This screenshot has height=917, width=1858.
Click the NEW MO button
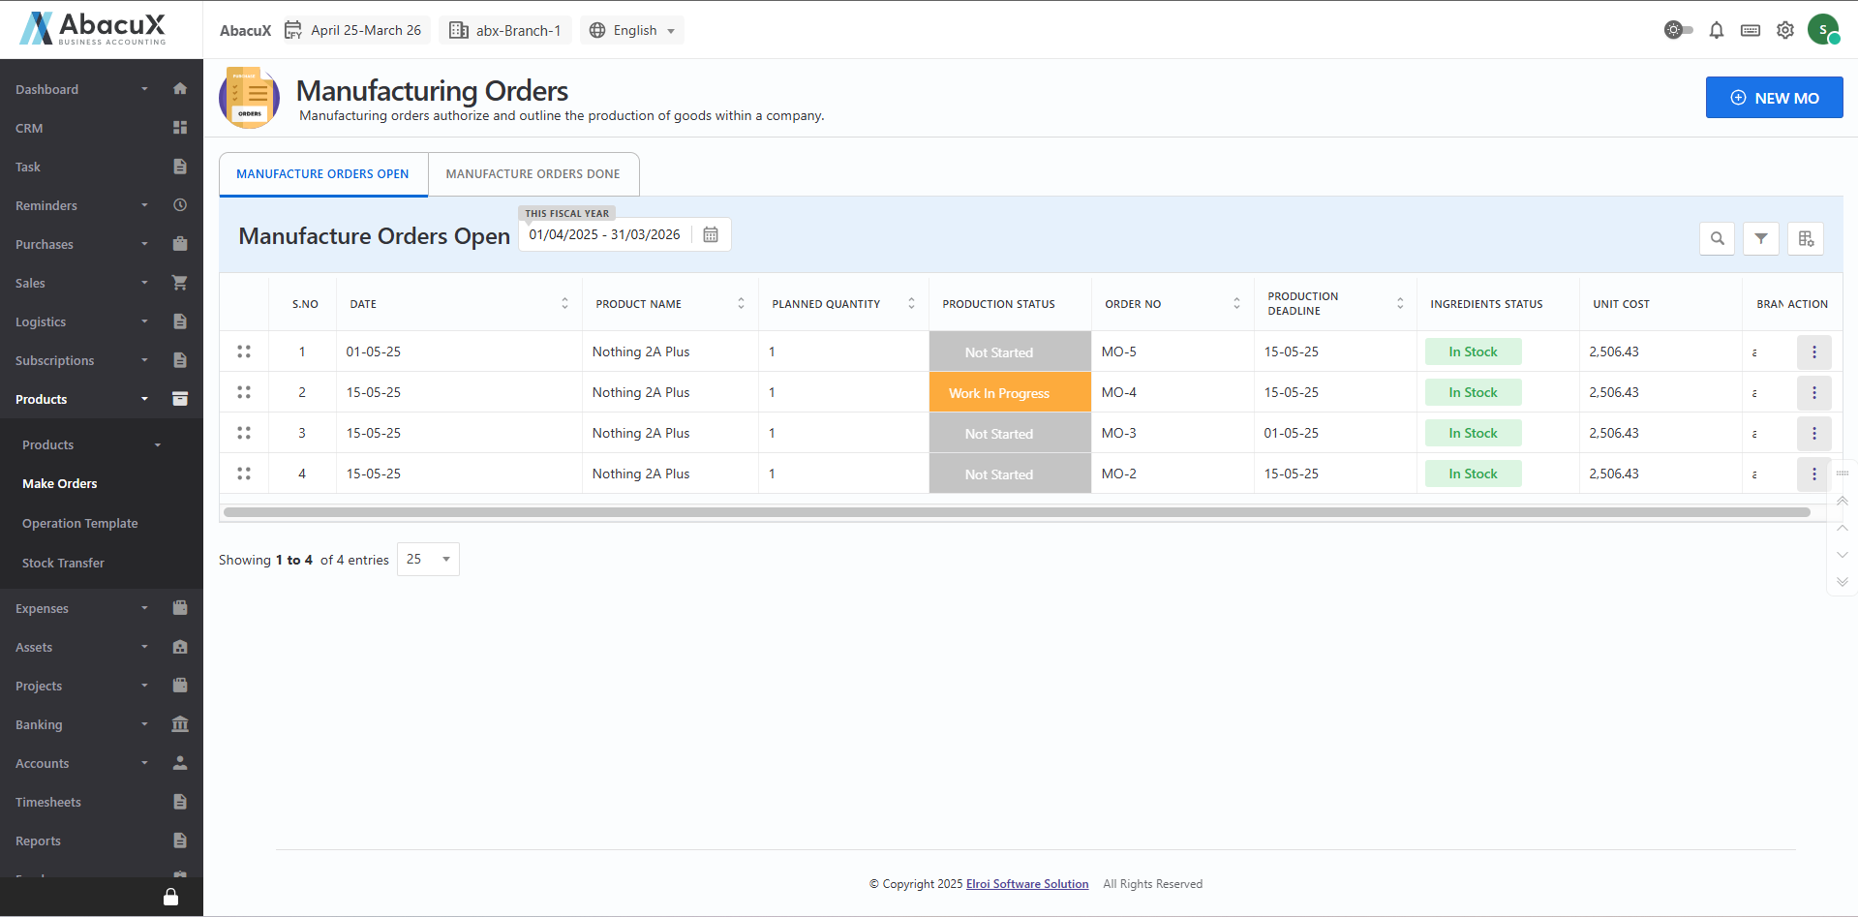pos(1773,98)
